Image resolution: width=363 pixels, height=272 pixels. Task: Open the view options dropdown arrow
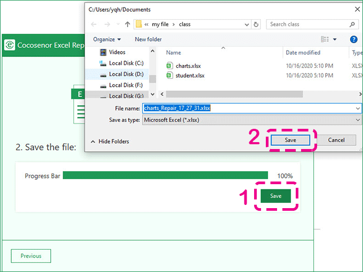335,39
